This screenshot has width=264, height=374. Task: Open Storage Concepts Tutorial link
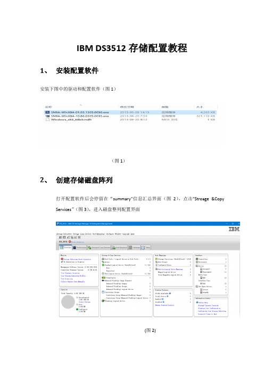pyautogui.click(x=208, y=305)
